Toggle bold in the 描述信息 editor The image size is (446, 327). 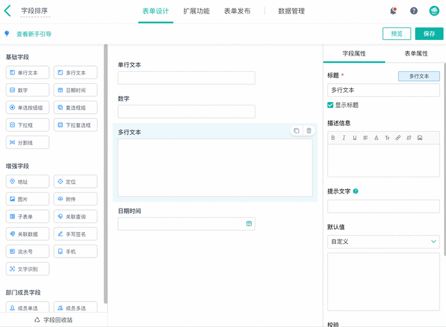click(333, 138)
